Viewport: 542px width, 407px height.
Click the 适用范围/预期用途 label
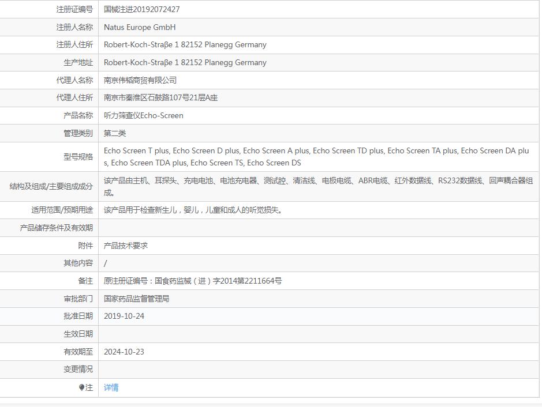point(62,210)
